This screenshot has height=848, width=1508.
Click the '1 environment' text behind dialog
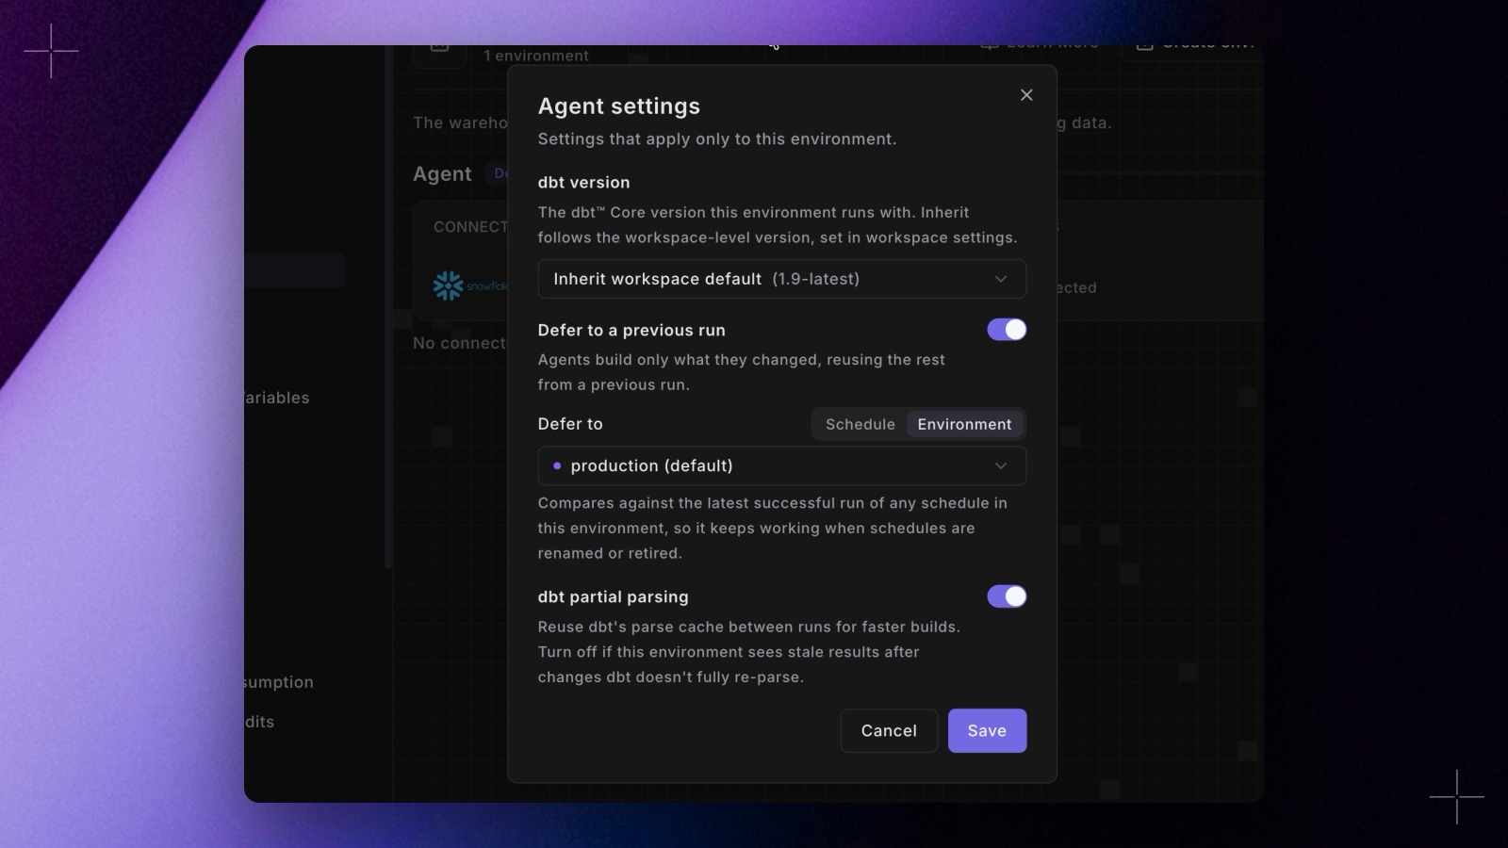point(536,56)
